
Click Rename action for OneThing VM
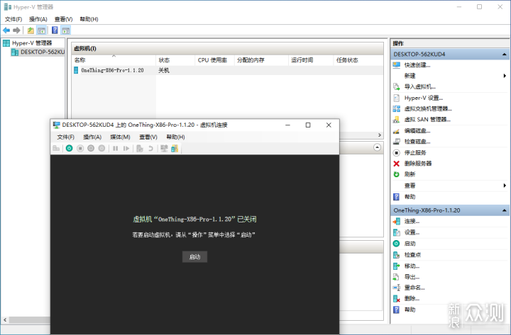click(414, 288)
